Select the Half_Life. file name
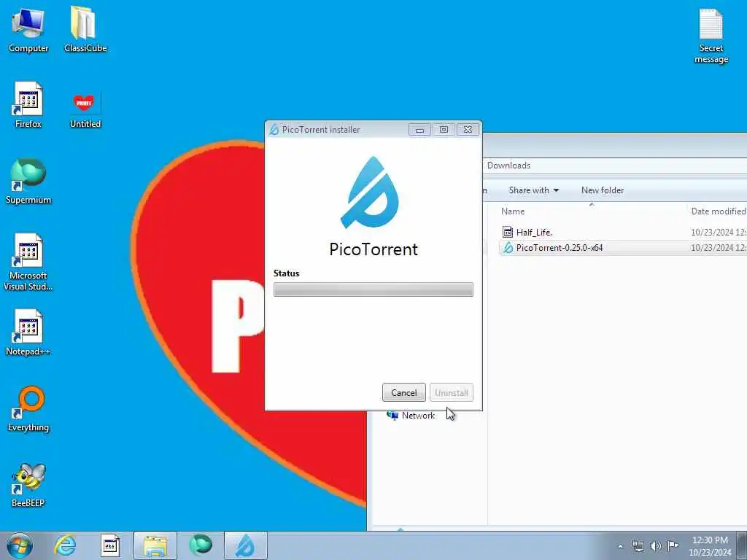The width and height of the screenshot is (747, 560). click(534, 233)
